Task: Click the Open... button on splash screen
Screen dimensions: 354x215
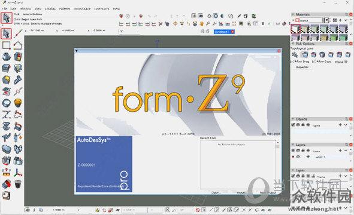Action: pyautogui.click(x=216, y=193)
